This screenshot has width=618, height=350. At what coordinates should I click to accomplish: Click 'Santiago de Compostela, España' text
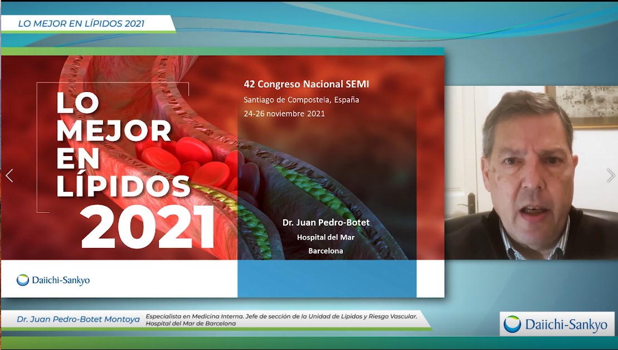point(301,100)
